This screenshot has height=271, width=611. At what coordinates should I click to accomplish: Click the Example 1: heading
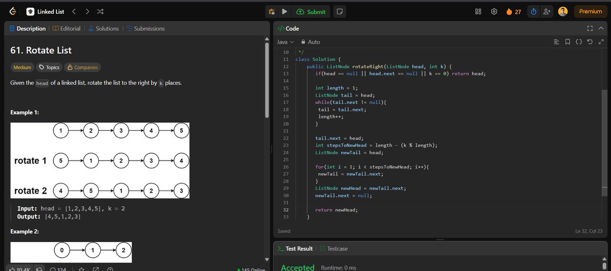pyautogui.click(x=25, y=112)
